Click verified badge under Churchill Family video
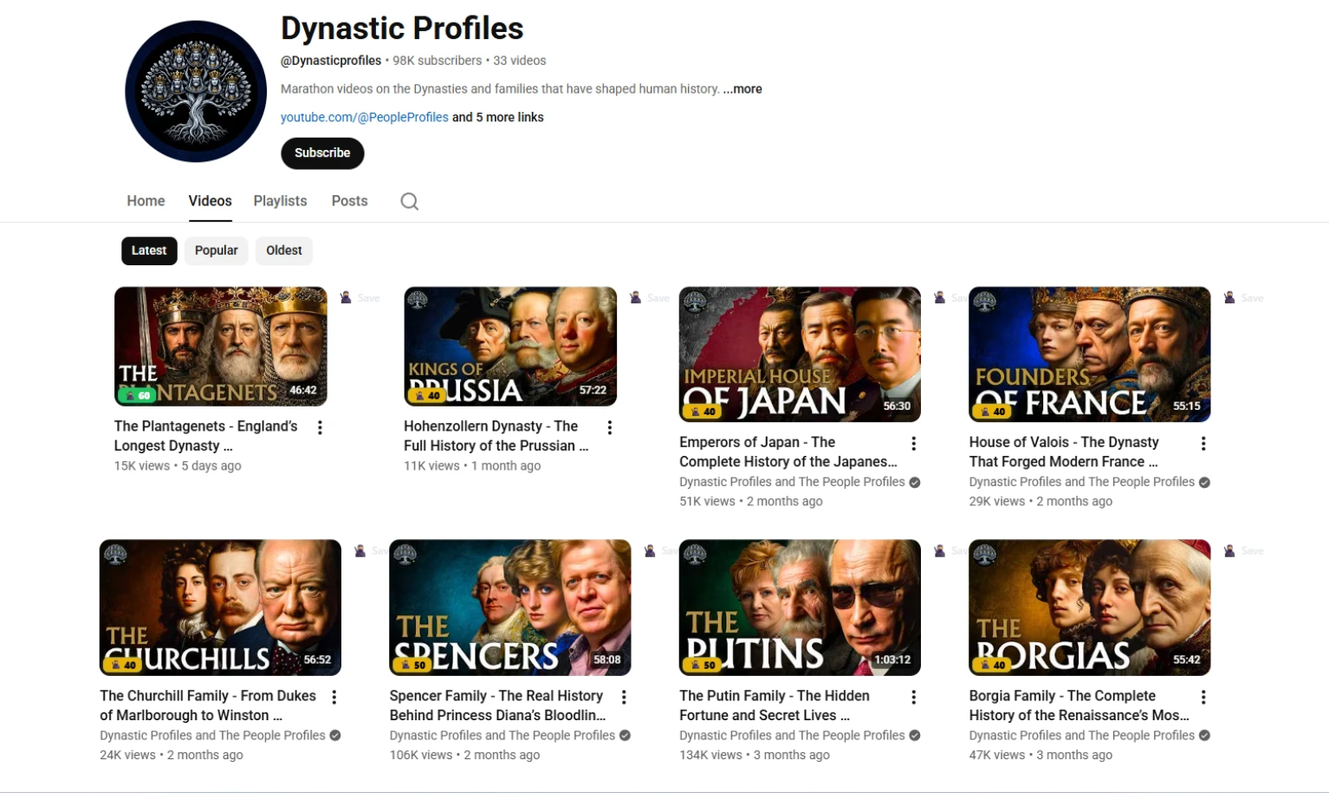Viewport: 1329px width, 793px height. (x=335, y=735)
